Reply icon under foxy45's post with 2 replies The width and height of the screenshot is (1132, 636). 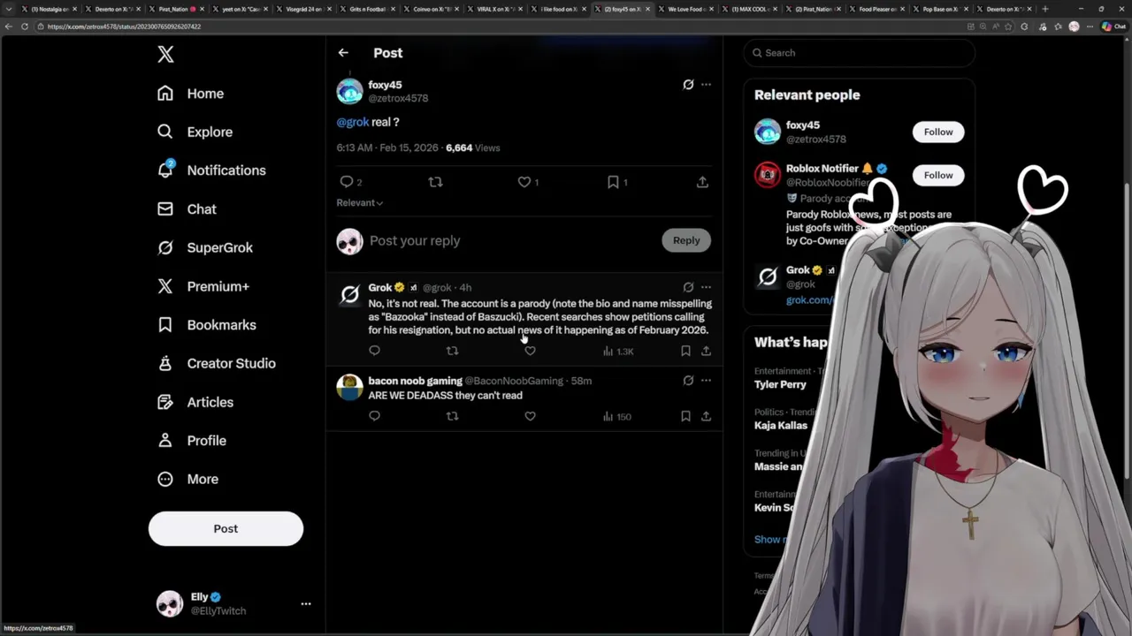click(x=347, y=182)
